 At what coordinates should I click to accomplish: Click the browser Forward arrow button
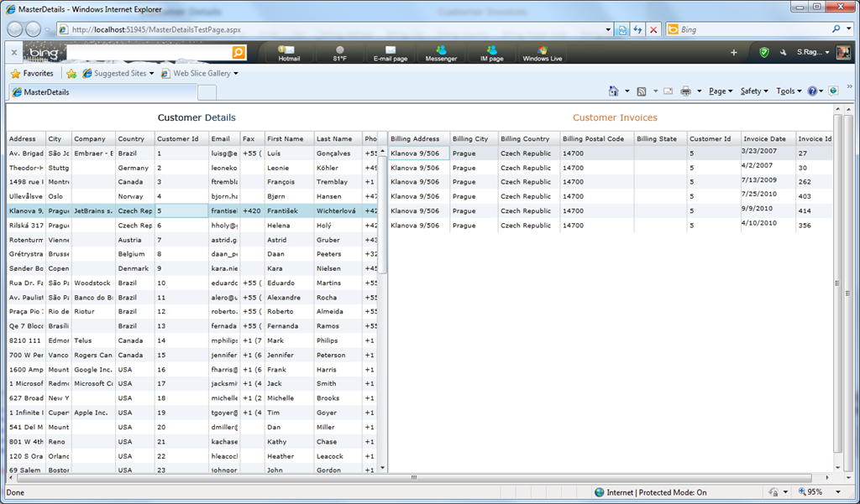pyautogui.click(x=34, y=29)
